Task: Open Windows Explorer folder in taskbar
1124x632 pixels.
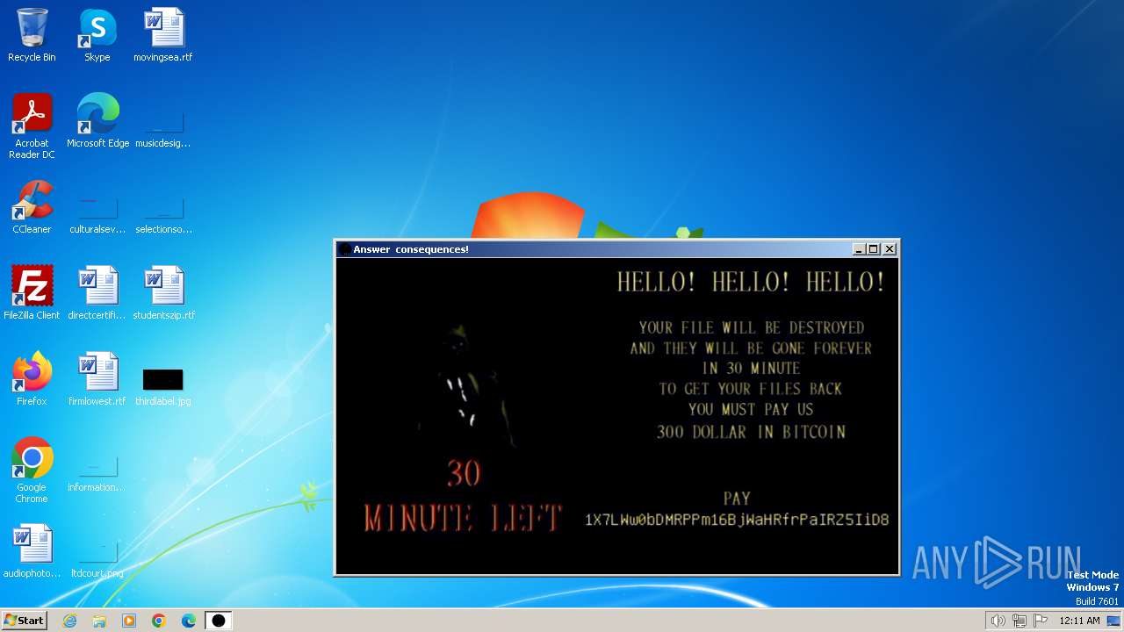Action: tap(99, 621)
